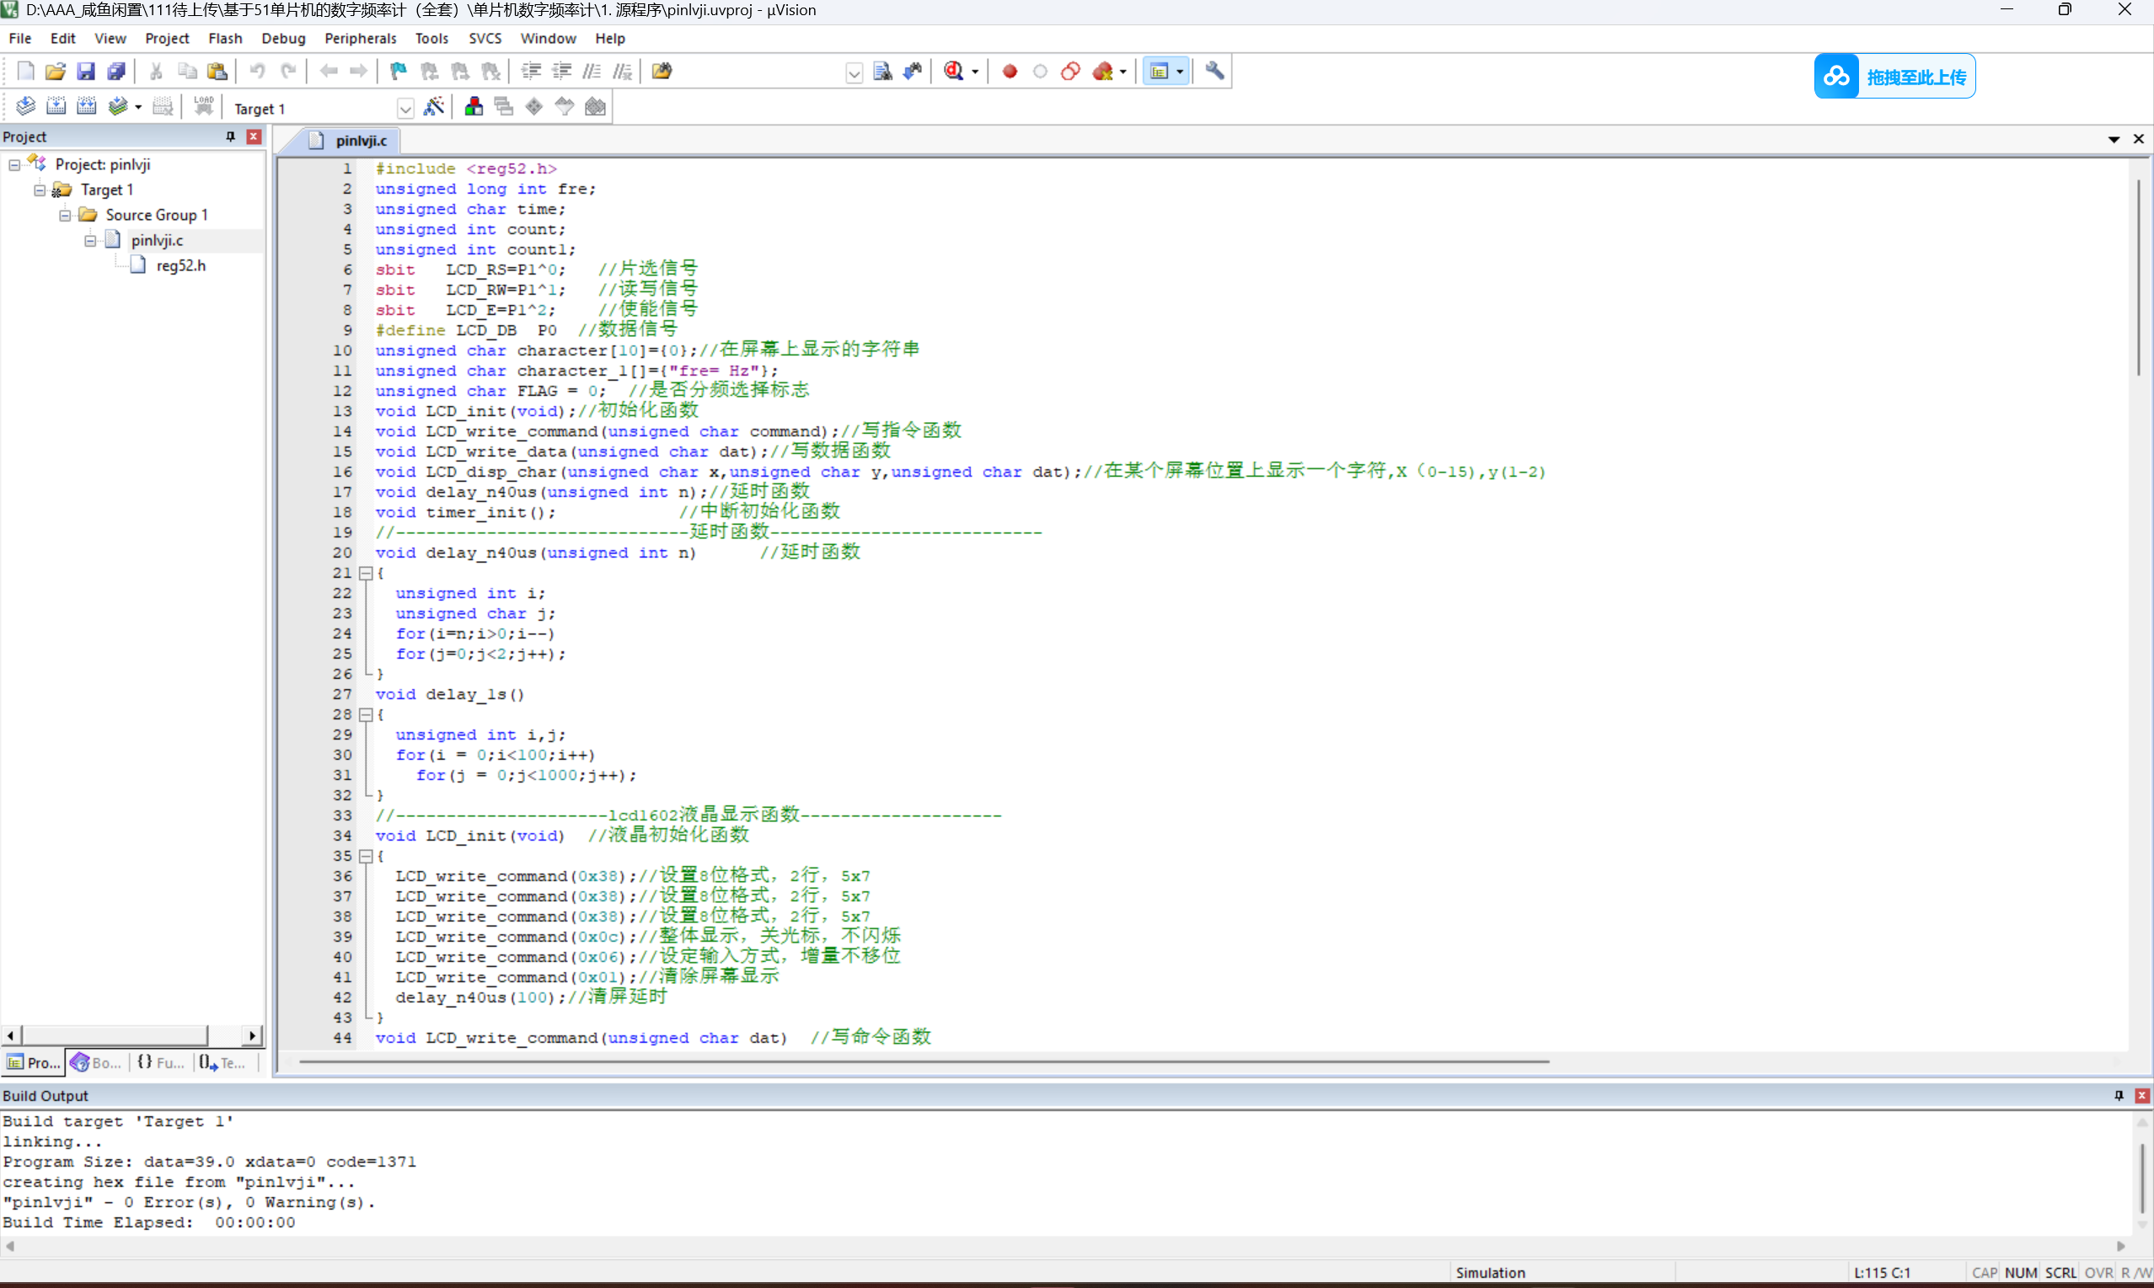The height and width of the screenshot is (1288, 2154).
Task: Toggle code fold at line 35
Action: (366, 857)
